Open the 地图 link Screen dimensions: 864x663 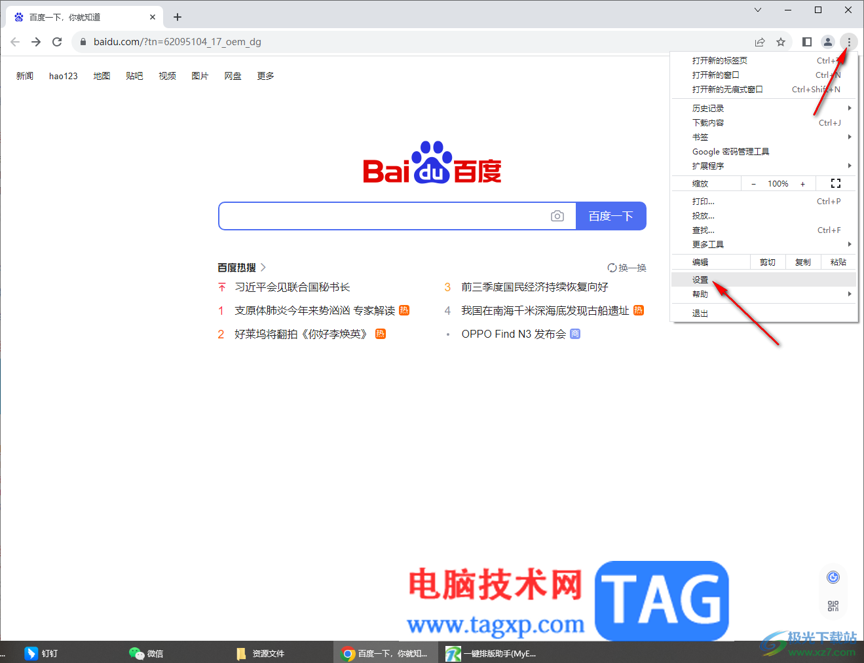point(102,76)
